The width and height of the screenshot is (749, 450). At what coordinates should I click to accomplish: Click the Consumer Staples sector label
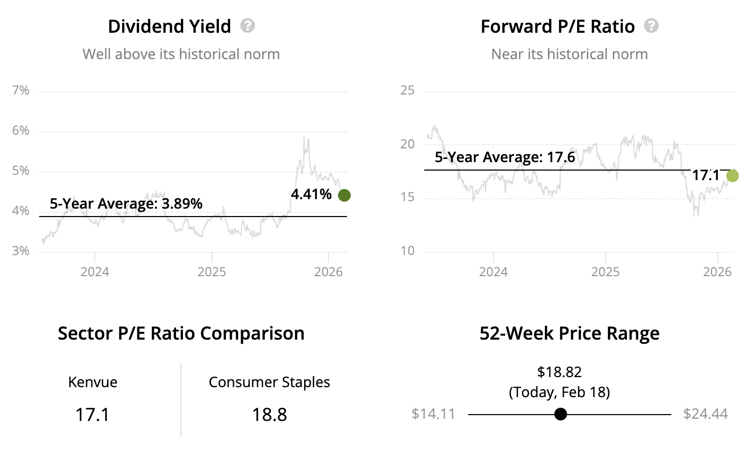[269, 382]
